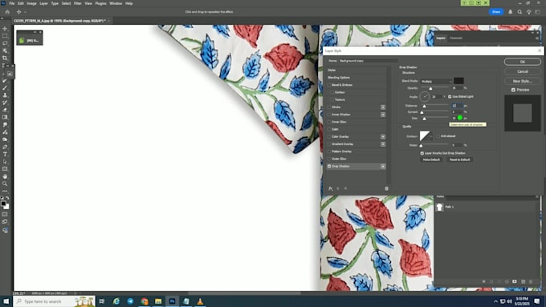Select the Horizontal Type tool
Viewport: 546px width, 307px height.
[5, 154]
